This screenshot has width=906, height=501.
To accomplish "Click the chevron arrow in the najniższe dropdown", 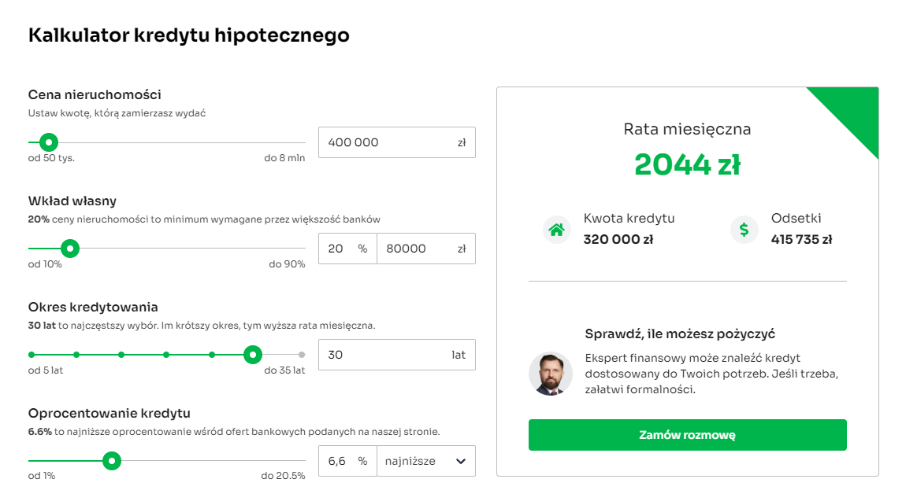I will click(x=461, y=461).
